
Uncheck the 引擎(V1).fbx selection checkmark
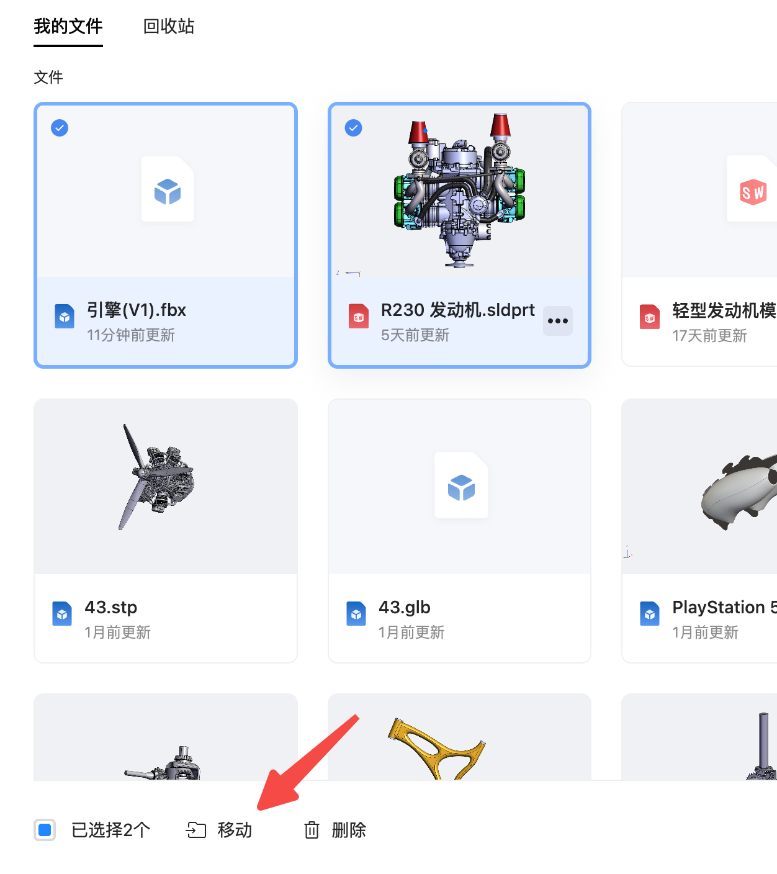(x=60, y=128)
